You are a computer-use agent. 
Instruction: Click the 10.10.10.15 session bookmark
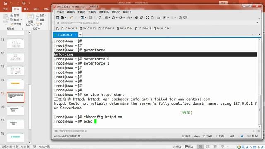[x=143, y=29]
